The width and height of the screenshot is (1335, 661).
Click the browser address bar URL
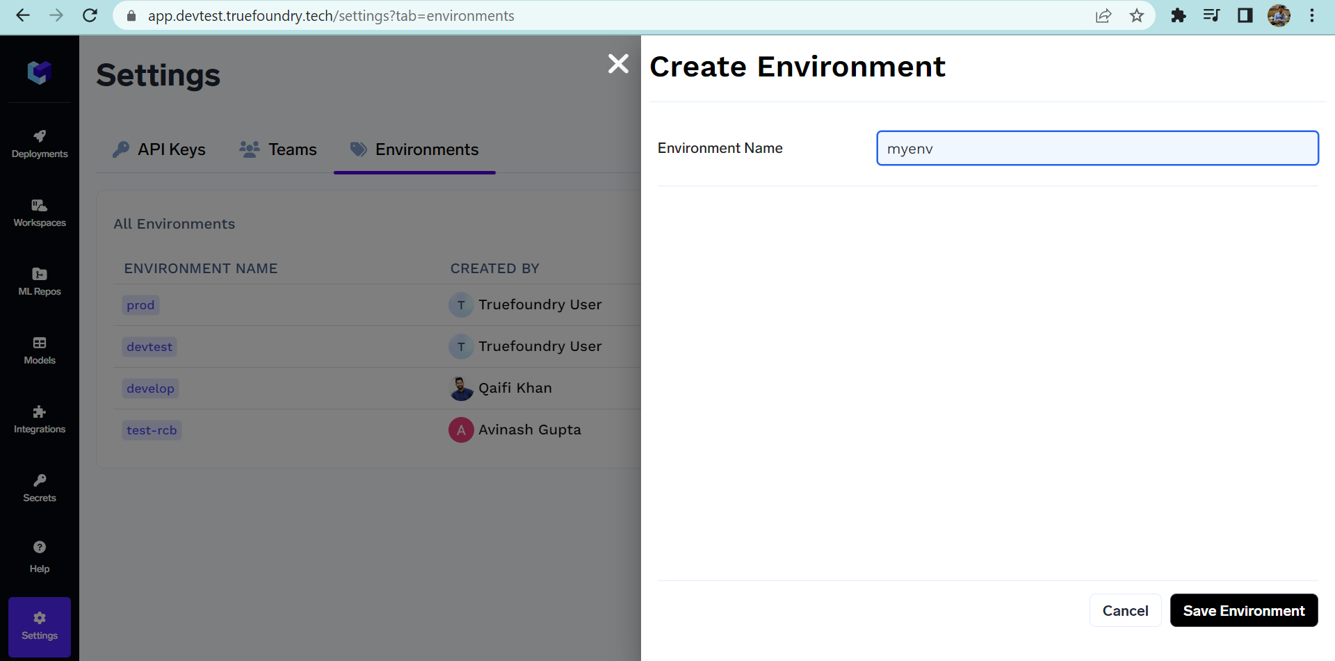coord(331,16)
